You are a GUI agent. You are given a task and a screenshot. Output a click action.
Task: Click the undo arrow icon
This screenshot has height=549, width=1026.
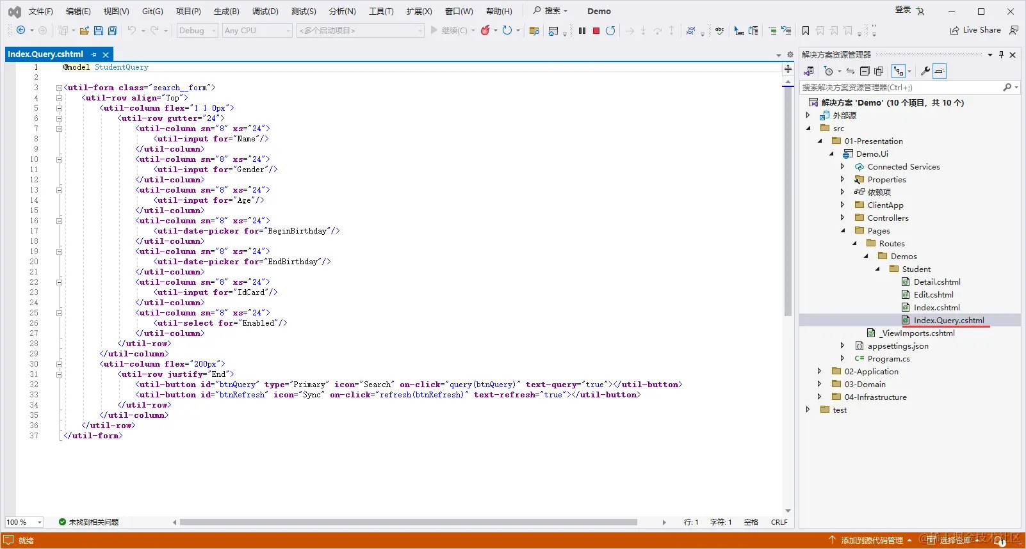[131, 30]
